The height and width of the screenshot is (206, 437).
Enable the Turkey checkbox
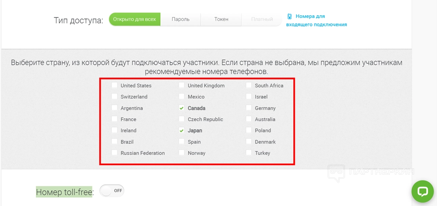[249, 153]
